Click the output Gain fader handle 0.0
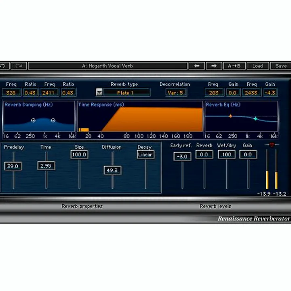Image resolution: width=291 pixels, height=291 pixels. 248,154
